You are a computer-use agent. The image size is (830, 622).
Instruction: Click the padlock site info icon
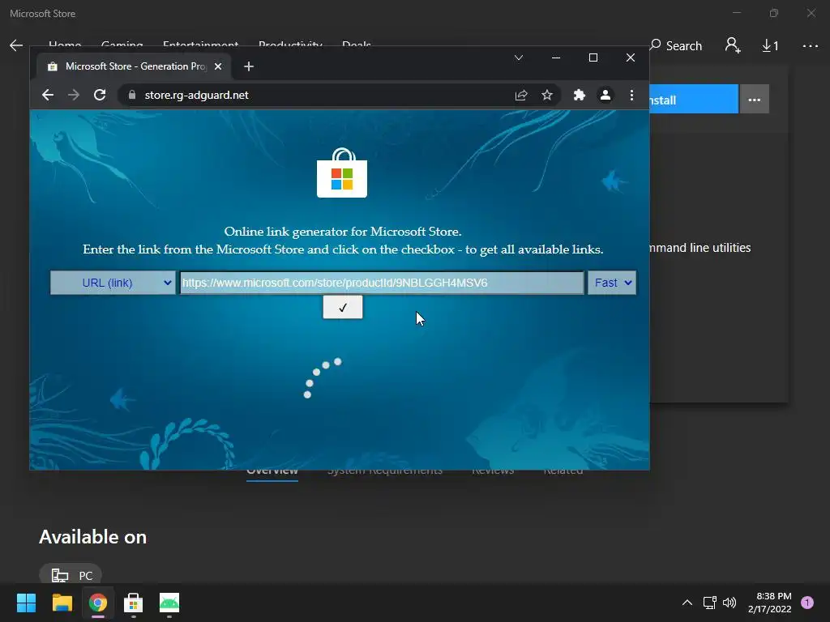point(132,95)
